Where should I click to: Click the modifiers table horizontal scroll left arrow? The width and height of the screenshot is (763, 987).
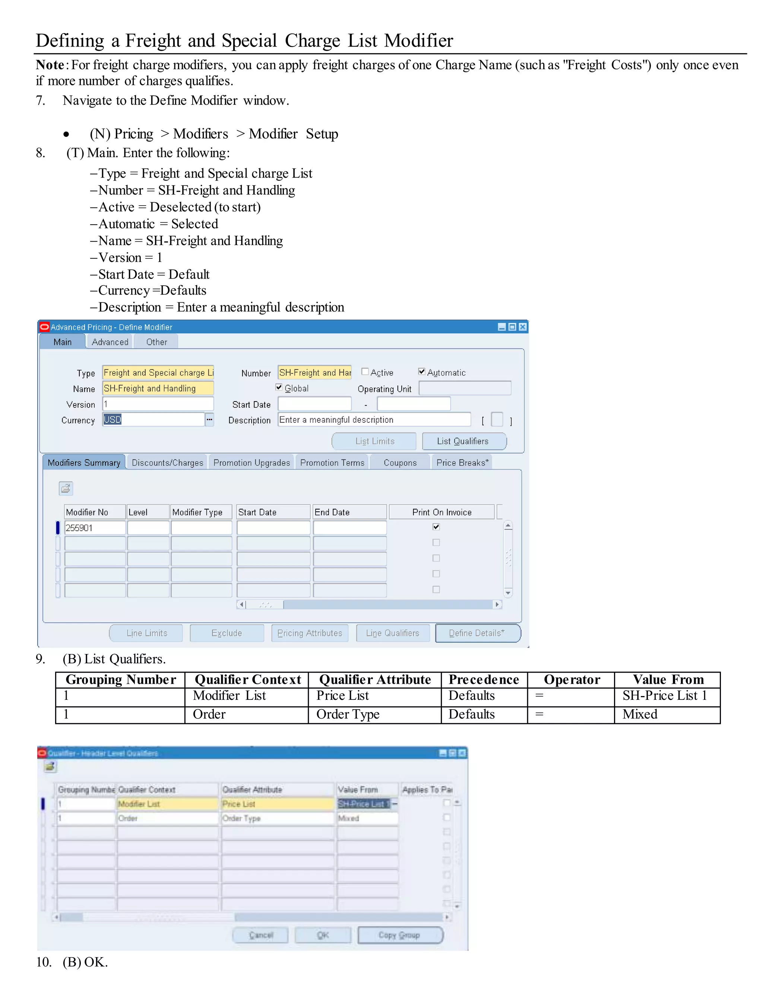click(x=241, y=604)
